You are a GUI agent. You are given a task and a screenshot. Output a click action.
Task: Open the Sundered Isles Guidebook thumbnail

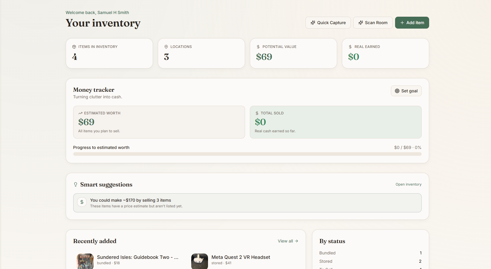(x=85, y=261)
